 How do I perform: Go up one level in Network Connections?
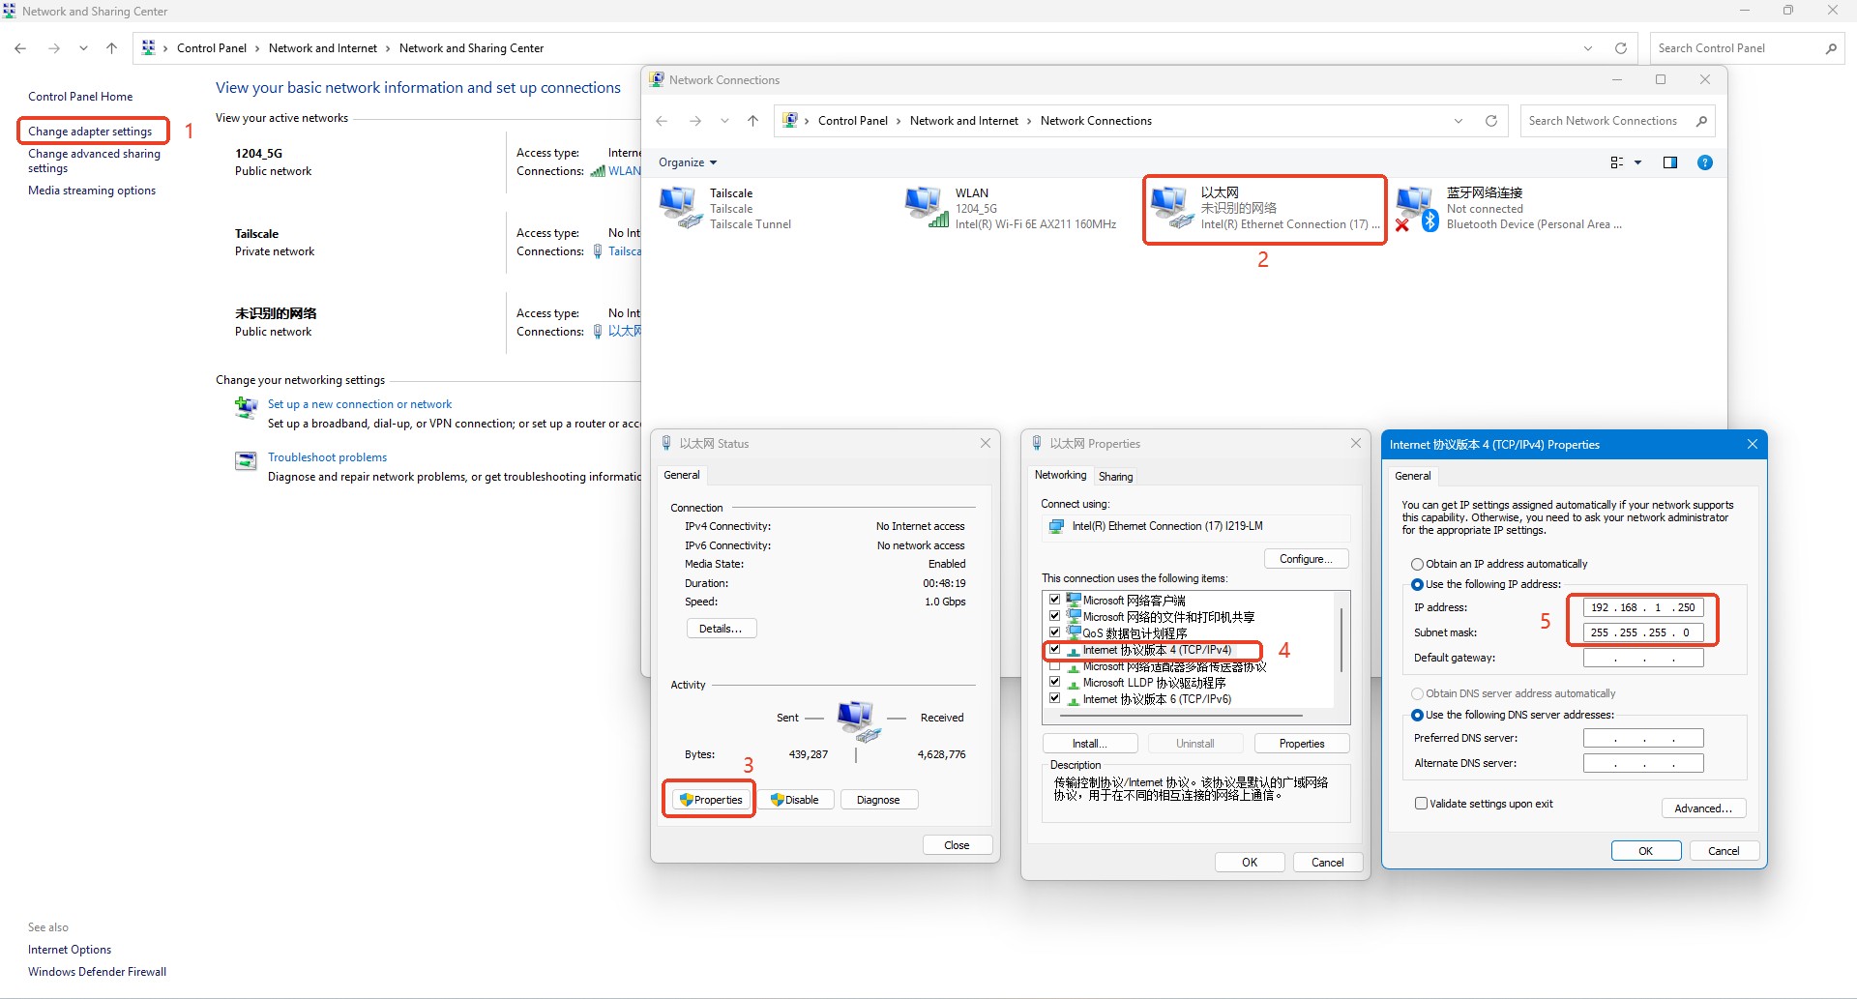(752, 121)
